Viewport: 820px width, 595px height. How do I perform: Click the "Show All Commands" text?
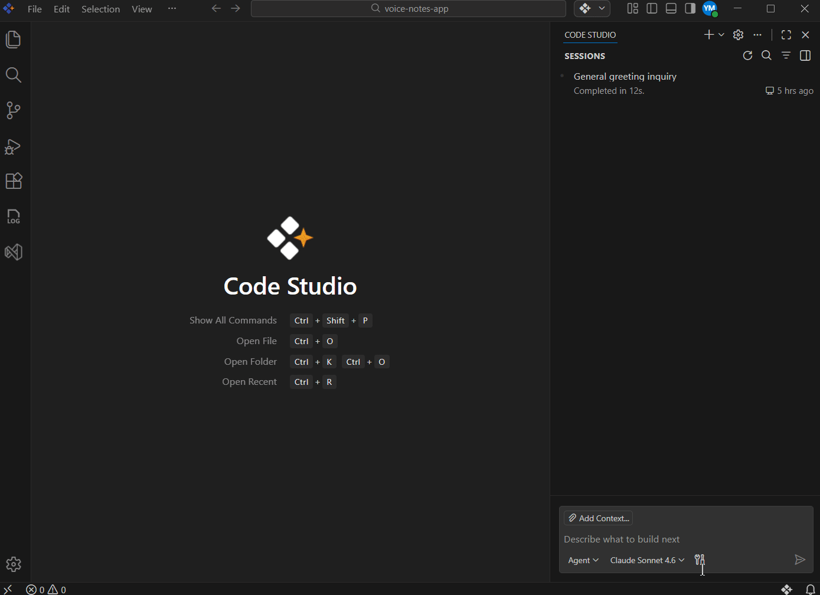coord(233,321)
